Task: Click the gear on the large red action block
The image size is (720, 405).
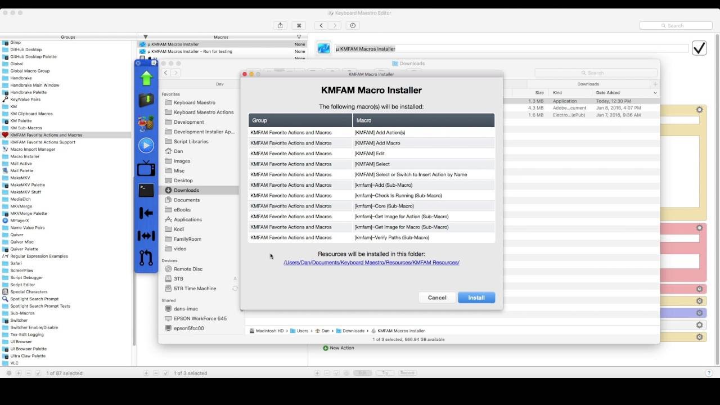Action: 699,228
